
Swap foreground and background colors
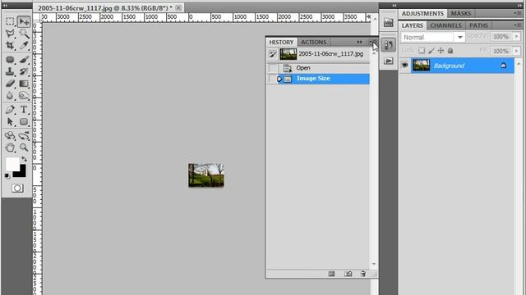click(x=24, y=159)
